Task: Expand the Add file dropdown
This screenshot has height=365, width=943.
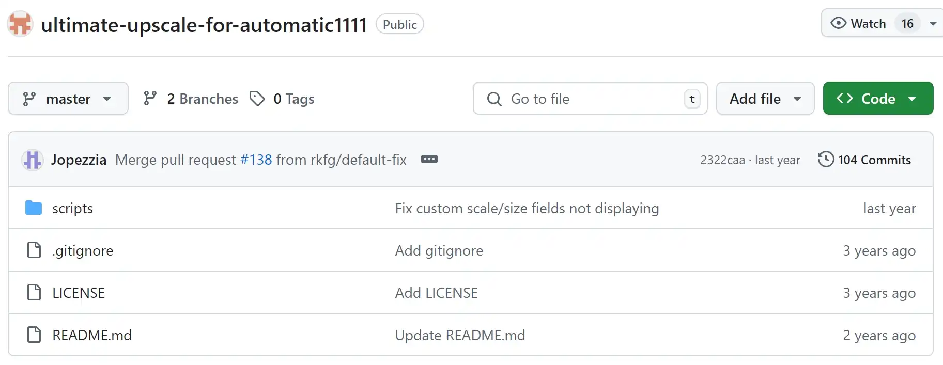Action: 765,98
